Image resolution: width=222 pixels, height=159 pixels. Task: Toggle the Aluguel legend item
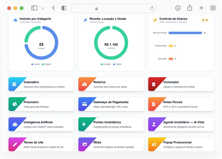pyautogui.click(x=46, y=64)
